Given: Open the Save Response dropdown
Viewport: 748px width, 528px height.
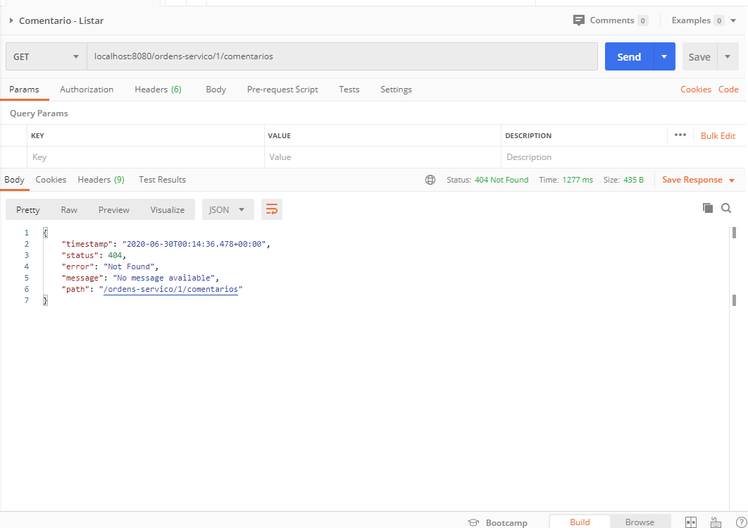Looking at the screenshot, I should pyautogui.click(x=699, y=180).
